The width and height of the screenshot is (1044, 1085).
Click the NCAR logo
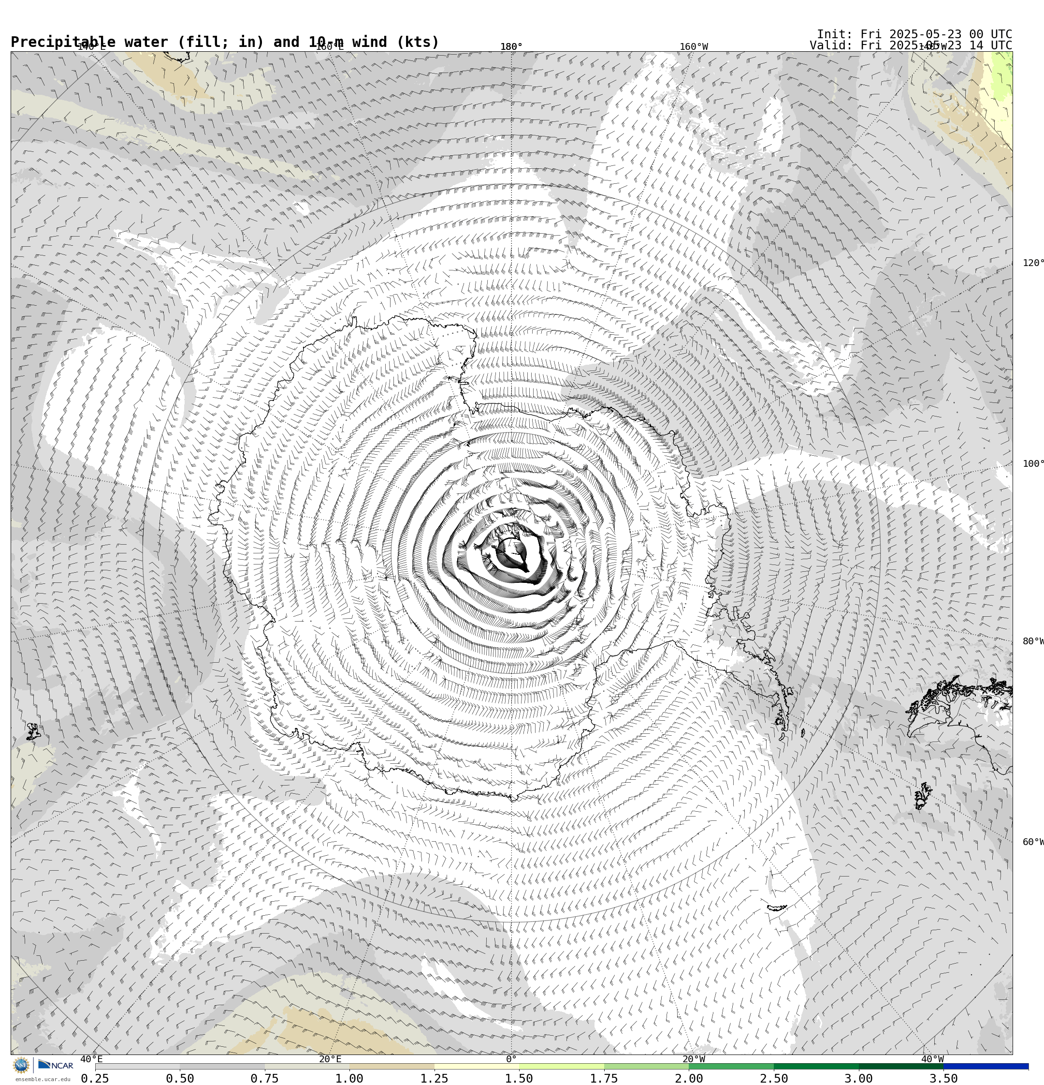[55, 1065]
